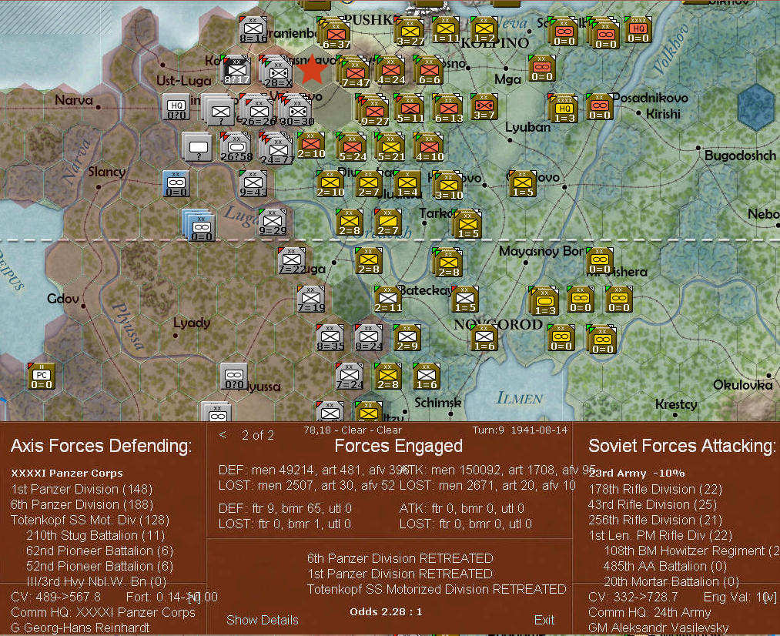Select the German infantry counter 8=16
Screen dimensions: 780x636
point(253,28)
